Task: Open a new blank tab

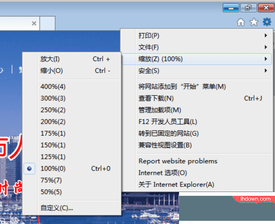Action: click(47, 23)
